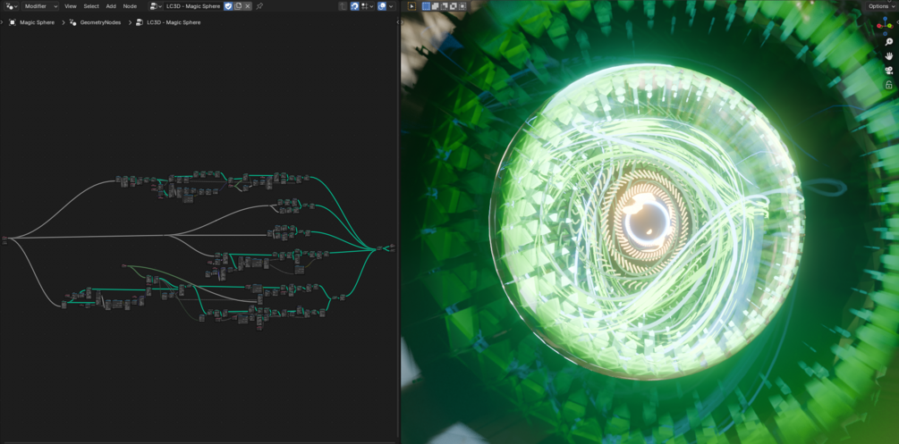Viewport: 899px width, 444px height.
Task: Open the snap element options dropdown
Action: [368, 5]
